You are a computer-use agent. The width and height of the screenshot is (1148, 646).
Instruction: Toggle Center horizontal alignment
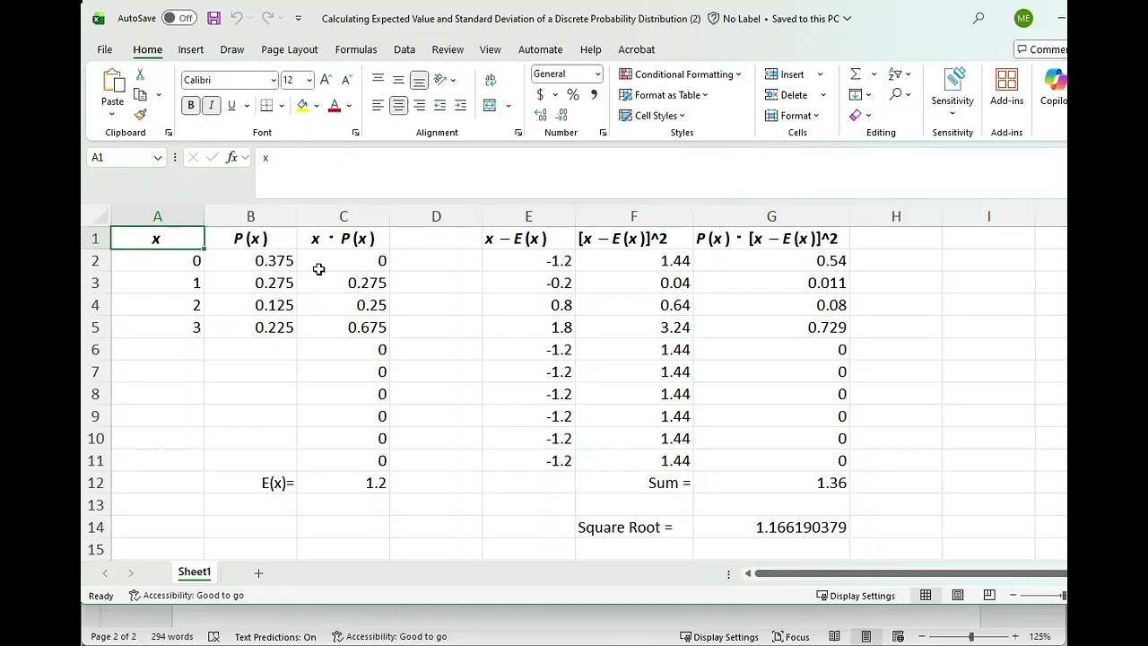coord(398,106)
